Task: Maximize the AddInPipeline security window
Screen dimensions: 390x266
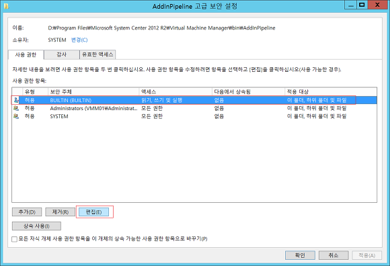Action: [x=362, y=5]
